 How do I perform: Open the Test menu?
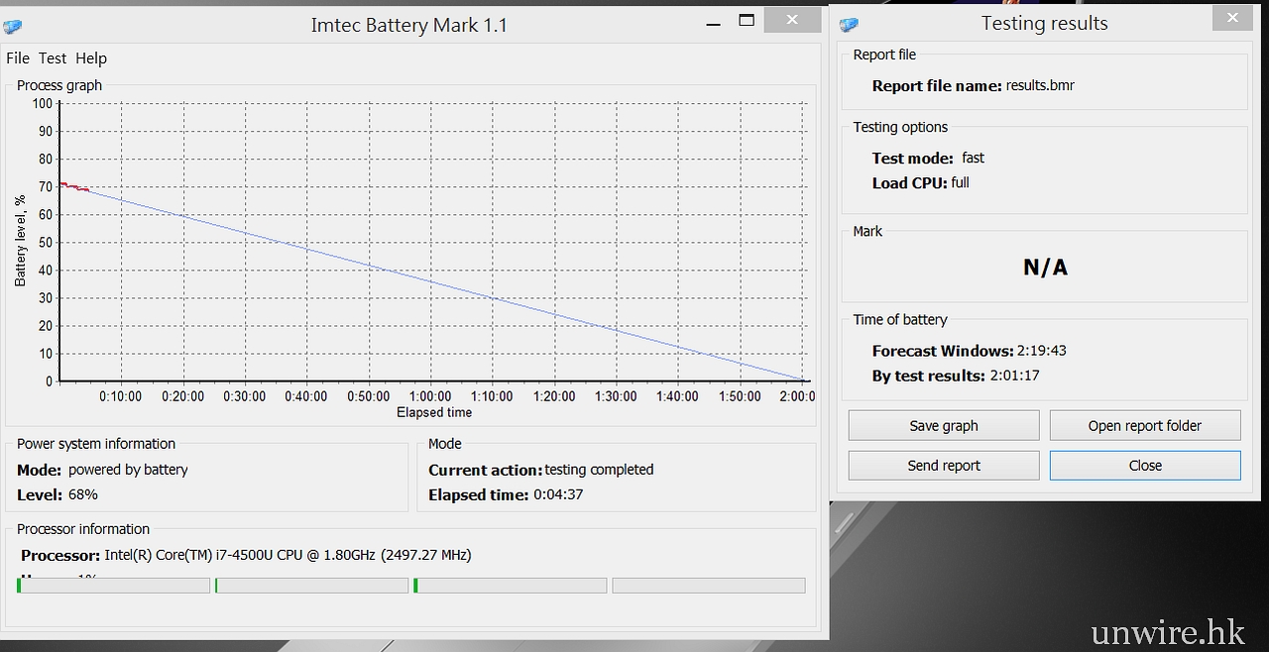click(53, 58)
